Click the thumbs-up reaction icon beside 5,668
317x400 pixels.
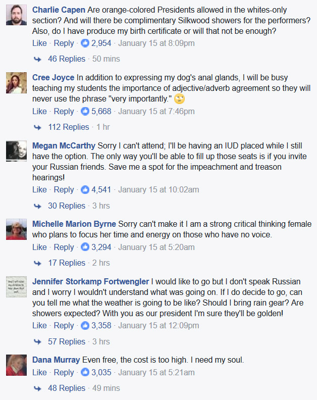[85, 112]
